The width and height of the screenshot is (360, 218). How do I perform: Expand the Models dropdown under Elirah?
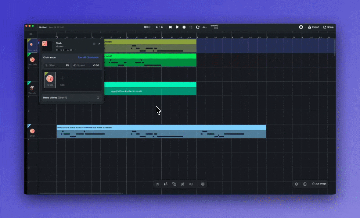coord(60,47)
